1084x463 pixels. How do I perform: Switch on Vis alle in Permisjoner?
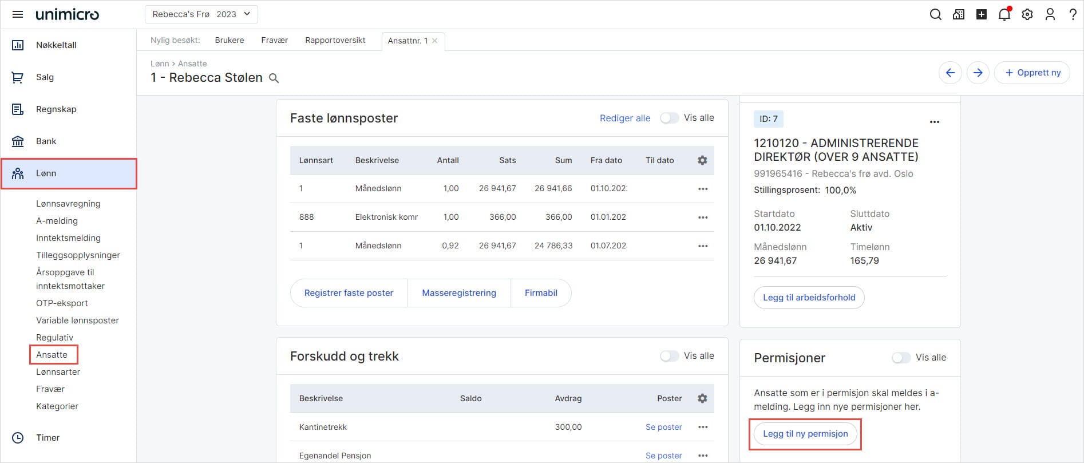pos(901,358)
